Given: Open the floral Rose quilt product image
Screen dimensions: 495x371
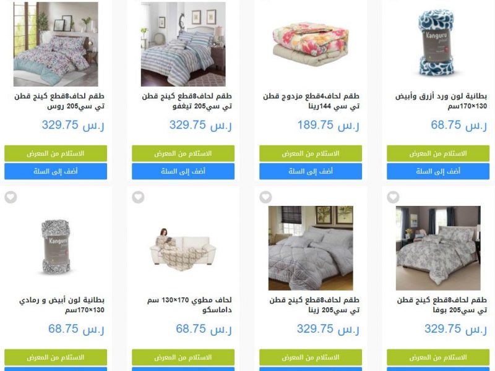Looking at the screenshot, I should 56,44.
